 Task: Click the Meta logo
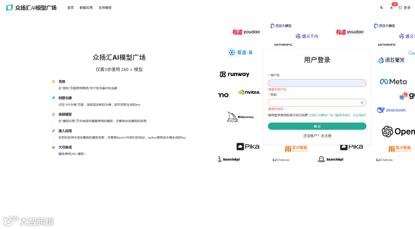(x=393, y=82)
